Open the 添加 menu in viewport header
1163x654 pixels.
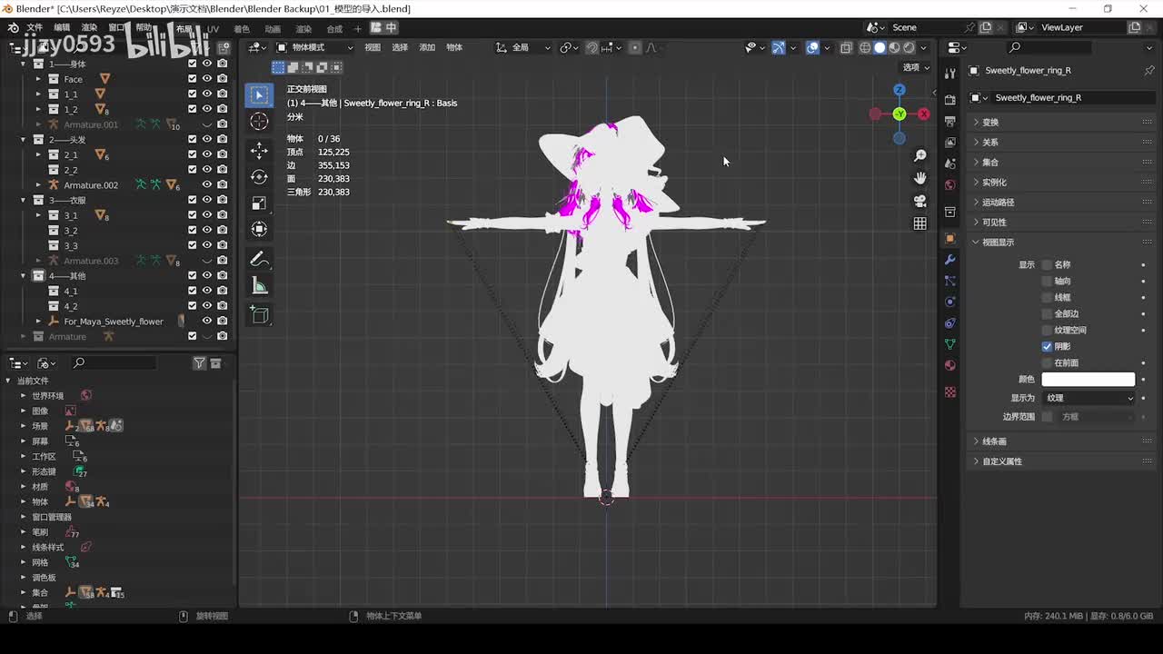427,48
